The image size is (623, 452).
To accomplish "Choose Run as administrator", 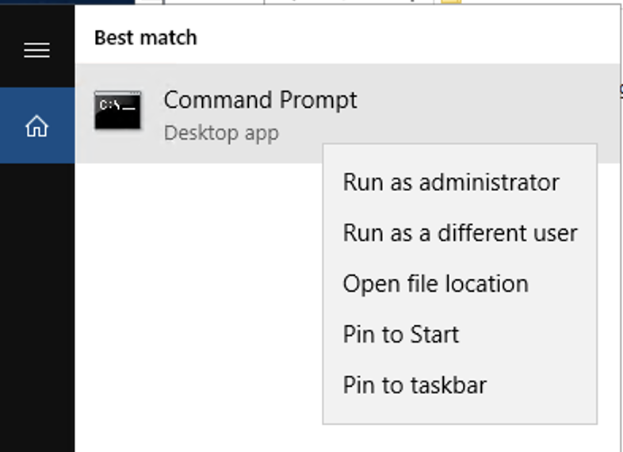I will point(451,182).
